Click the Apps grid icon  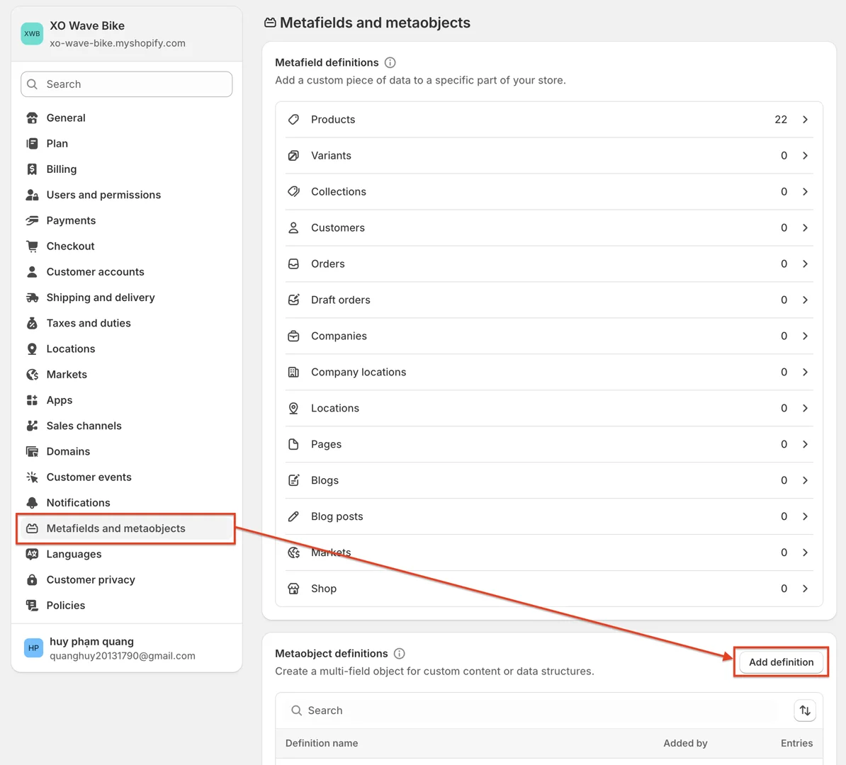click(33, 400)
